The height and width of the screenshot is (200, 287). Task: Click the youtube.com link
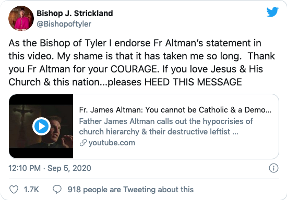[112, 143]
